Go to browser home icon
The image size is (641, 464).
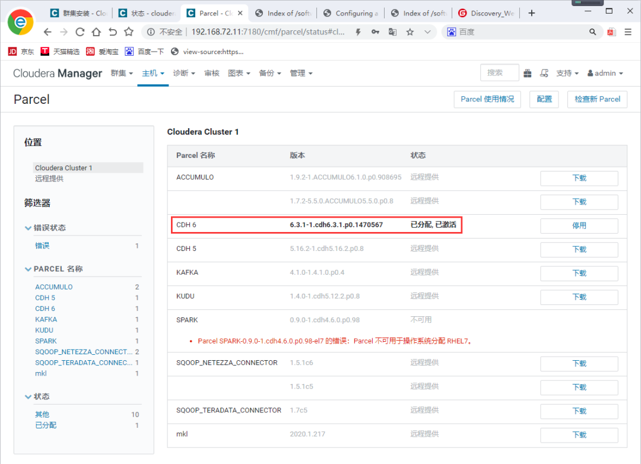click(96, 32)
